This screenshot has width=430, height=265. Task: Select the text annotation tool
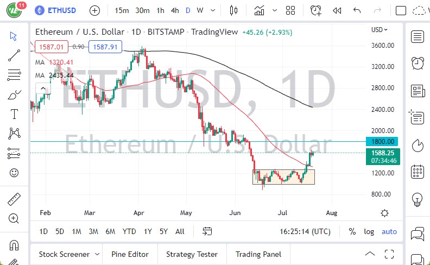click(14, 114)
